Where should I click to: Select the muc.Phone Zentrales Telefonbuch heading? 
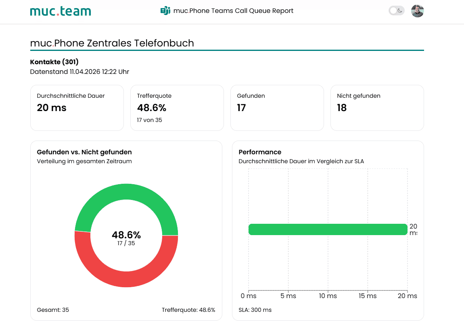pos(112,43)
